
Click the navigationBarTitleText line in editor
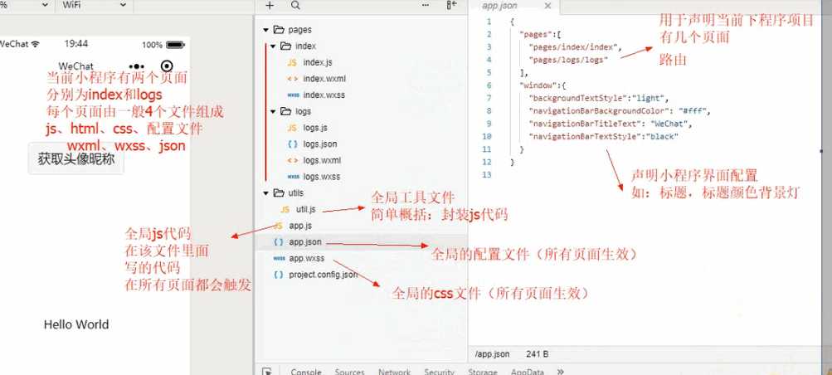(x=611, y=124)
